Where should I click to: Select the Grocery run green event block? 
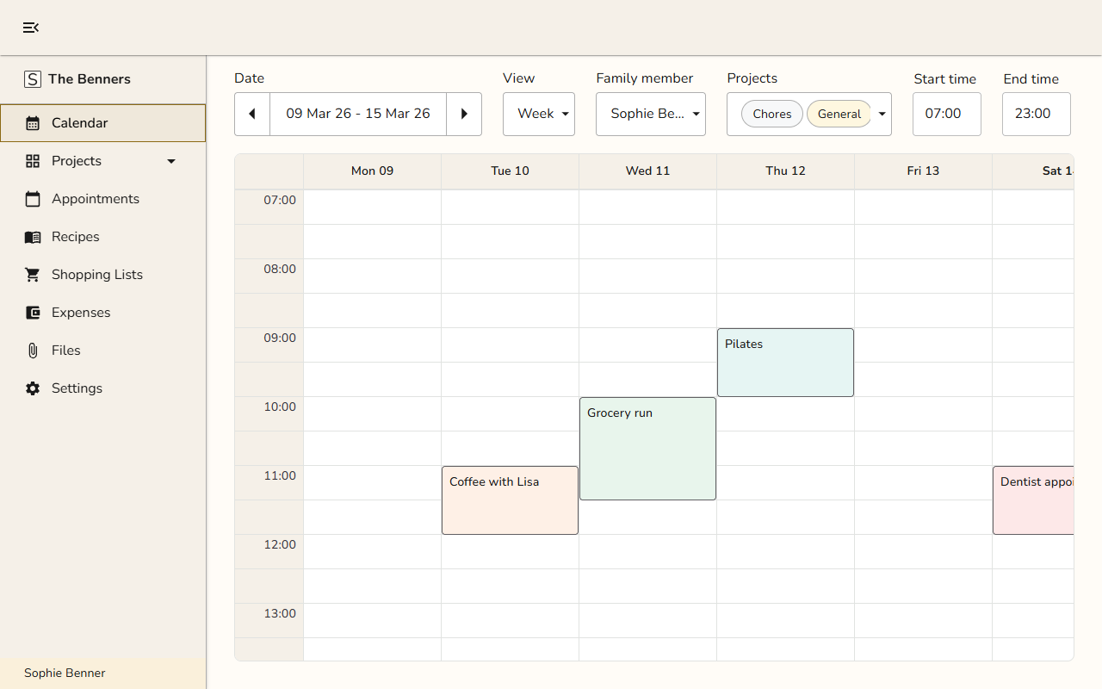[647, 448]
